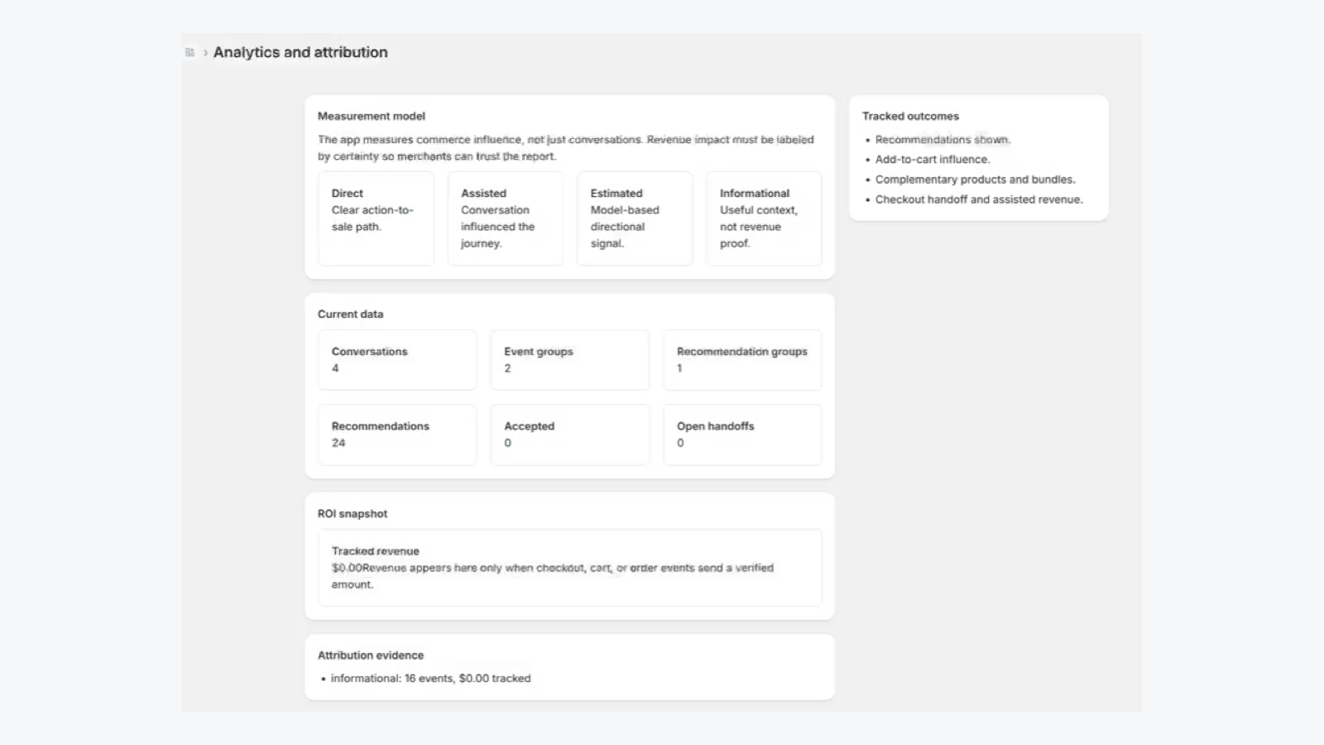Click the app icon in breadcrumb

[189, 52]
